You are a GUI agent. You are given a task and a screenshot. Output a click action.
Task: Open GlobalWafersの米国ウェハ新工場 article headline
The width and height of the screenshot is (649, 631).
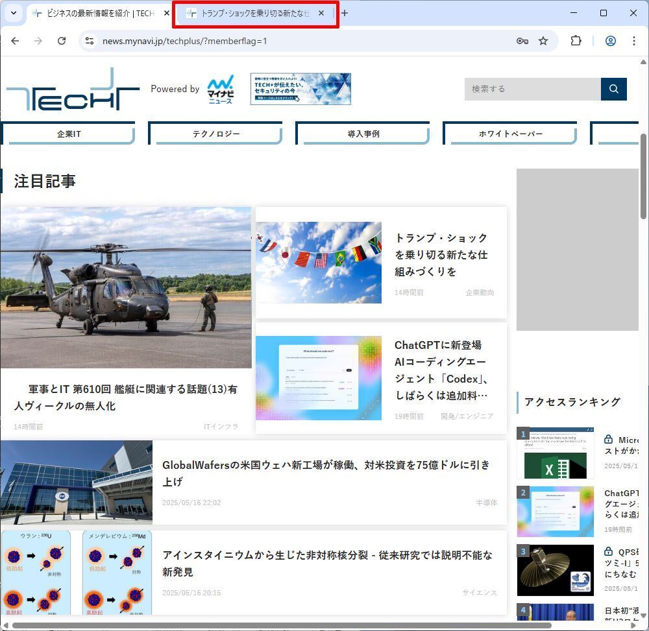pyautogui.click(x=326, y=473)
